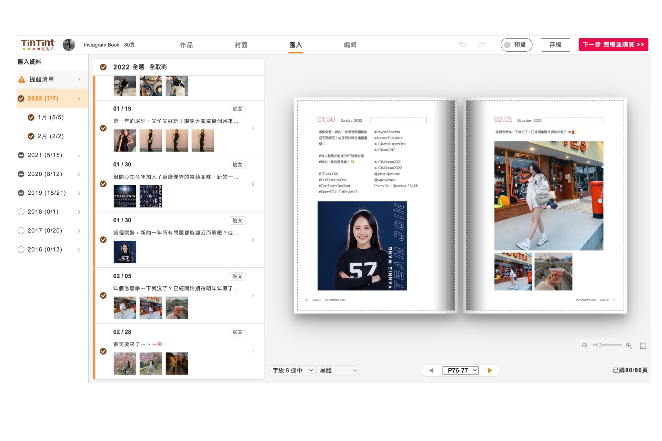The image size is (662, 441).
Task: Click the 預覽 preview button
Action: [x=516, y=45]
